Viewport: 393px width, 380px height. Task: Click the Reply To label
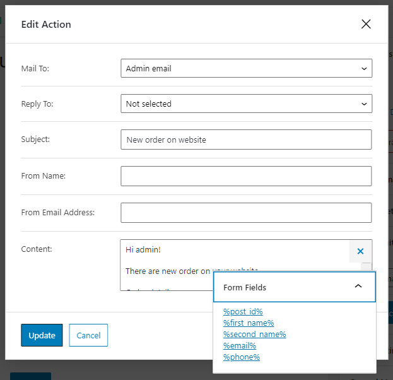(37, 104)
